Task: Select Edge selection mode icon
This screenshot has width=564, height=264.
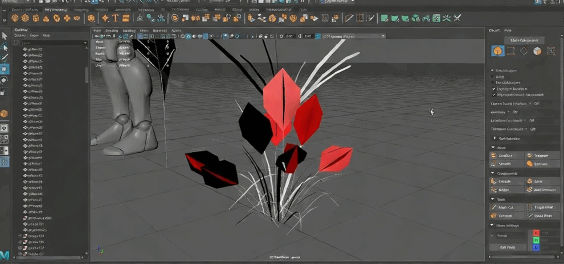Action: point(524,52)
